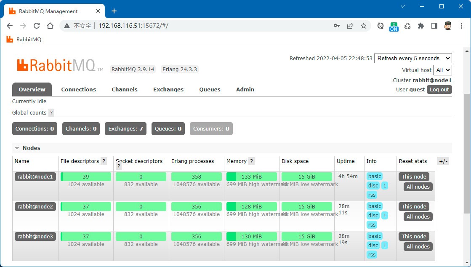Open the Queues tab

(x=210, y=90)
